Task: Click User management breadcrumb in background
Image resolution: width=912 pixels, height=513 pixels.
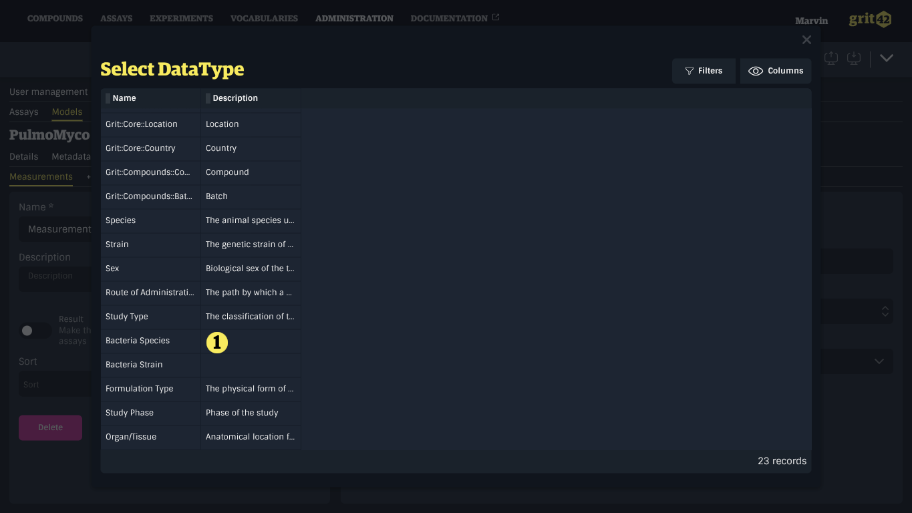Action: (49, 92)
